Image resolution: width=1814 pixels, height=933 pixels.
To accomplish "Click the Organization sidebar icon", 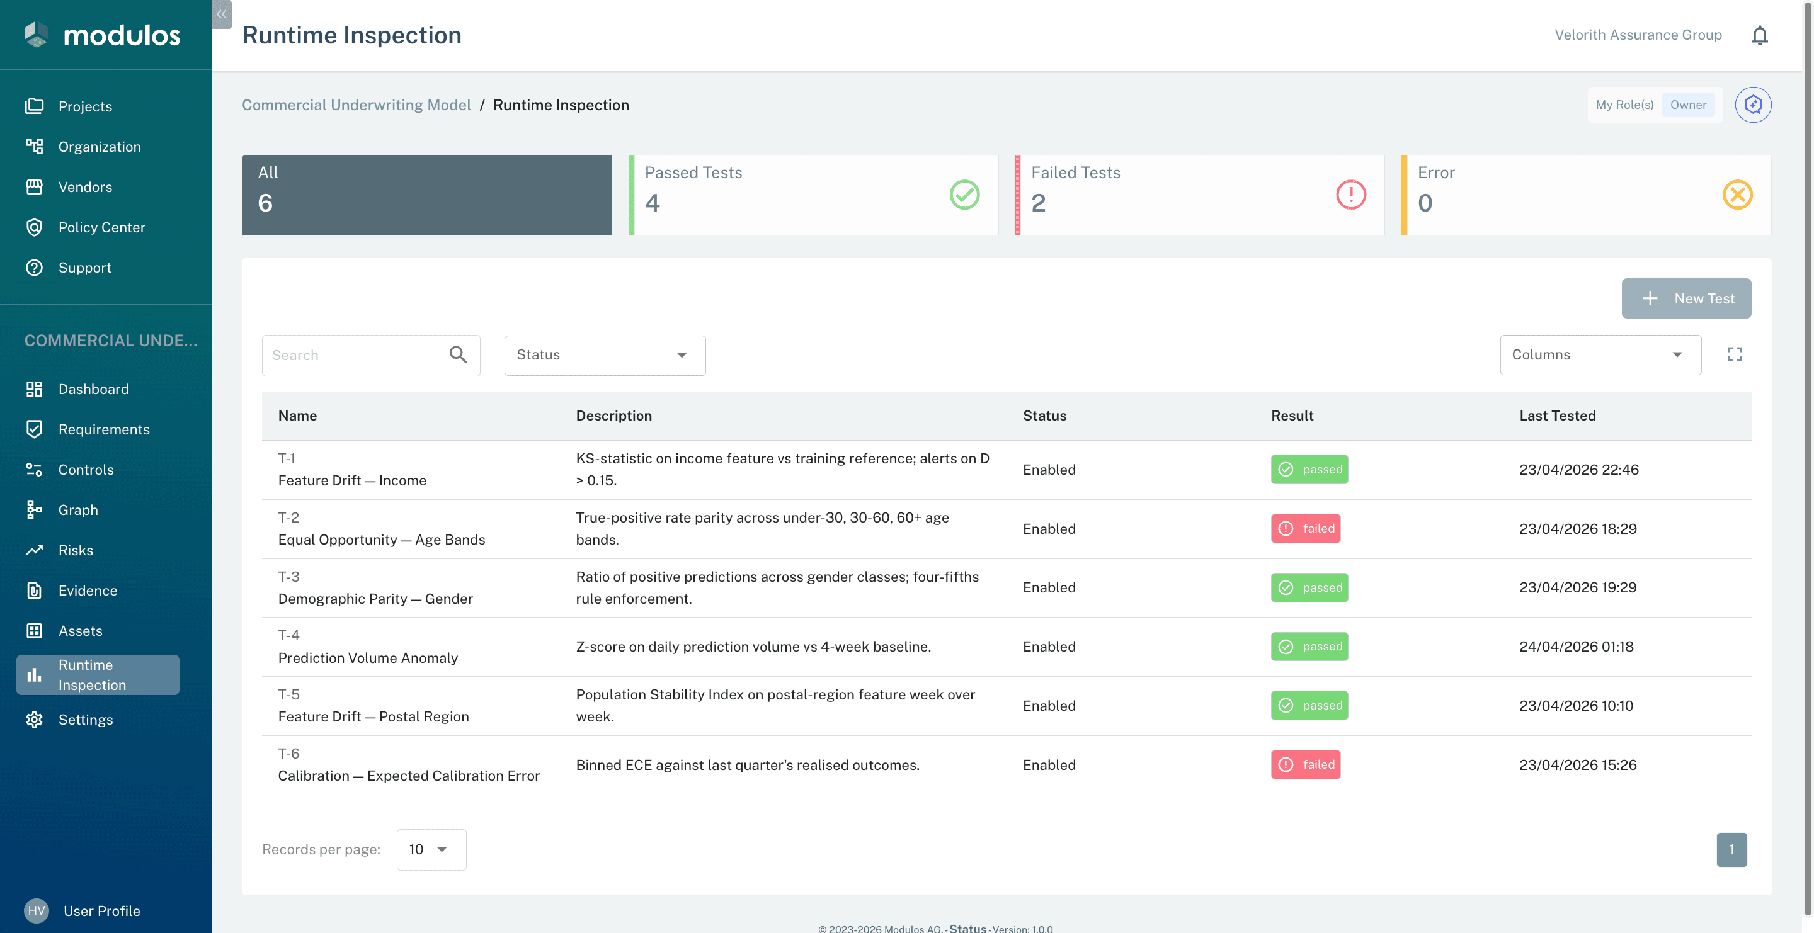I will click(35, 146).
